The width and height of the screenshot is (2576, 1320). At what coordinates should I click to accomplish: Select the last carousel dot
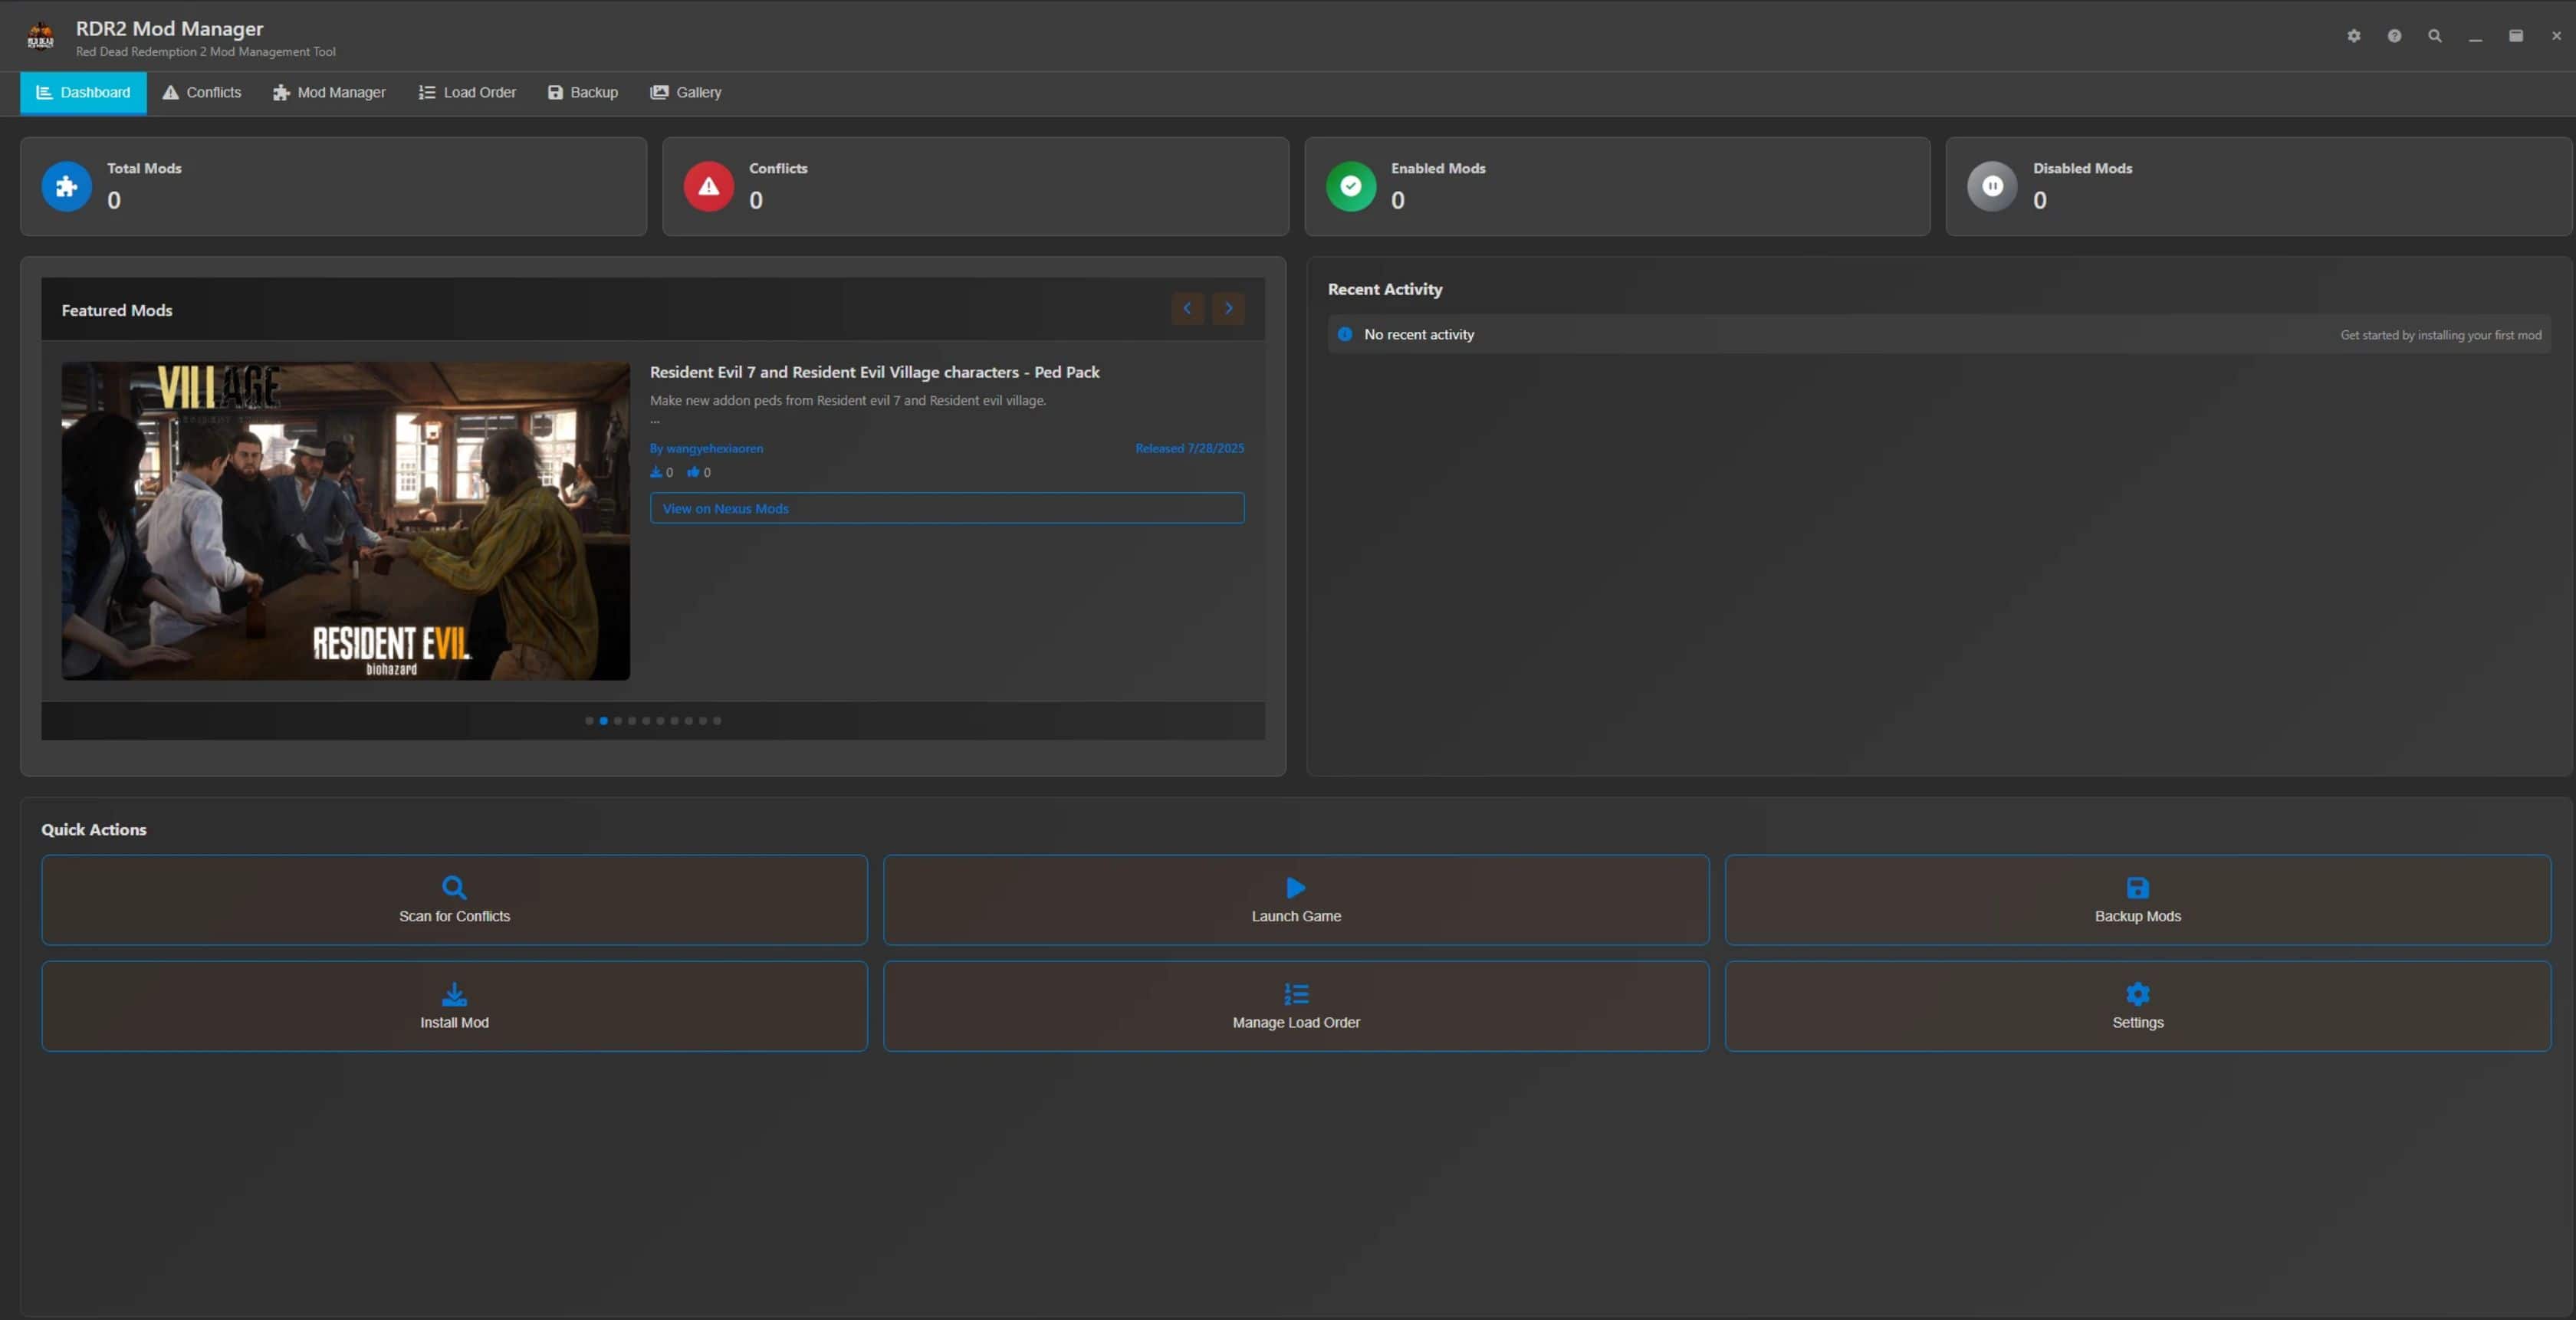717,721
